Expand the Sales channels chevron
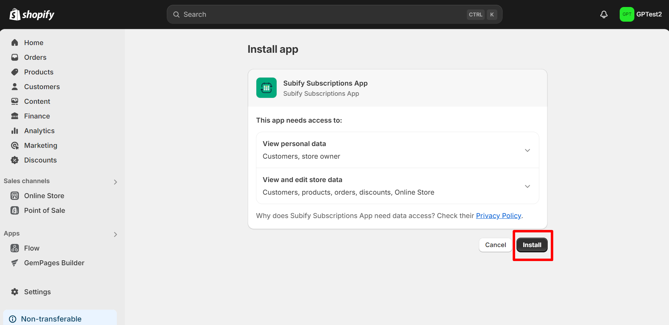669x325 pixels. (x=115, y=182)
